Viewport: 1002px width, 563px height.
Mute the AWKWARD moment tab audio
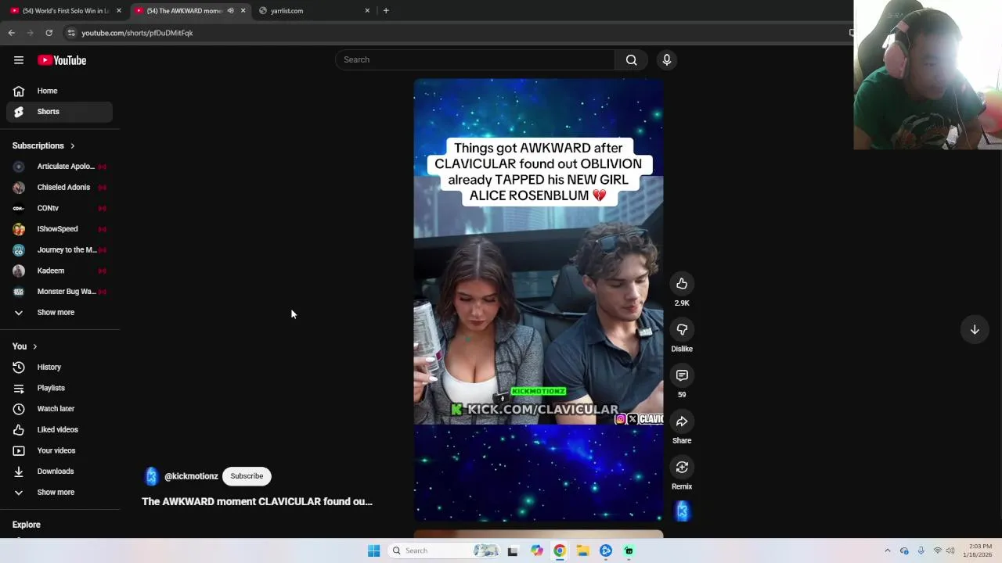[230, 11]
